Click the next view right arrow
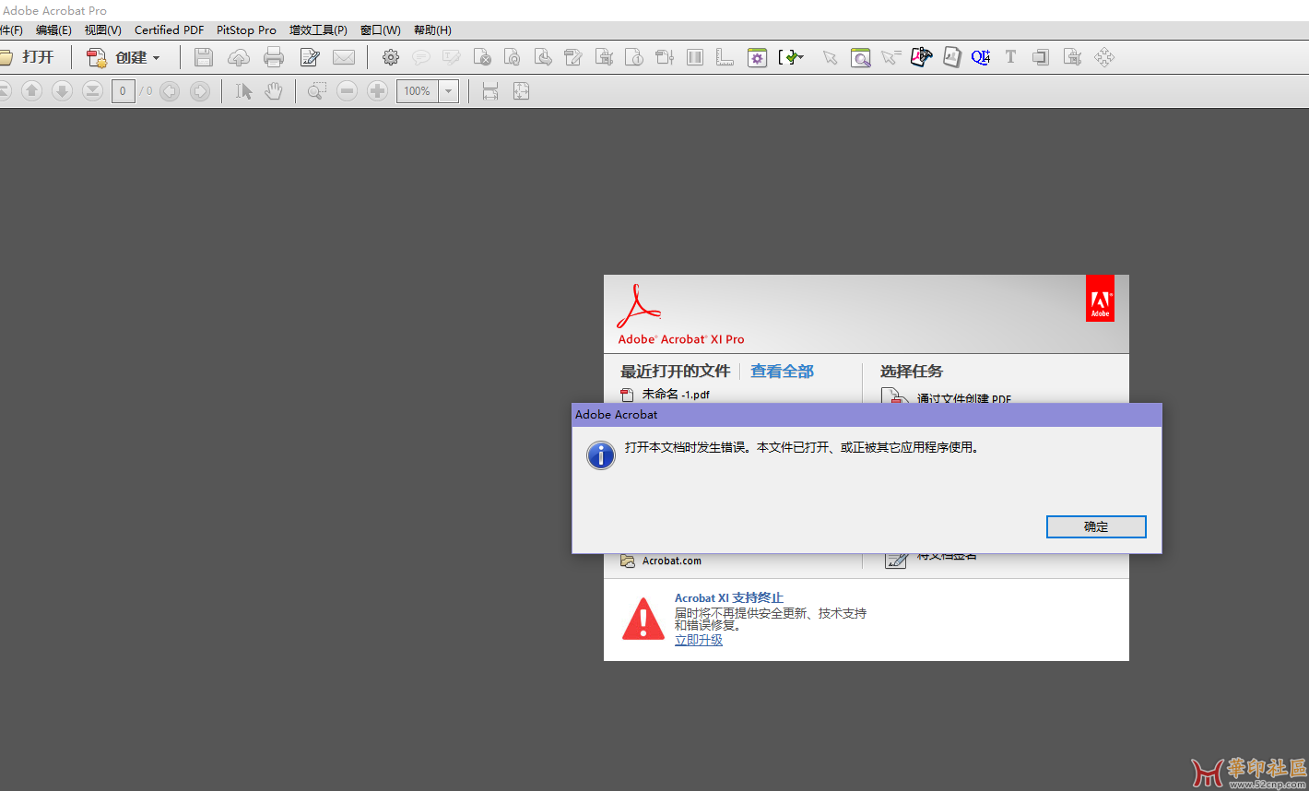Screen dimensions: 1309x791 [x=200, y=91]
